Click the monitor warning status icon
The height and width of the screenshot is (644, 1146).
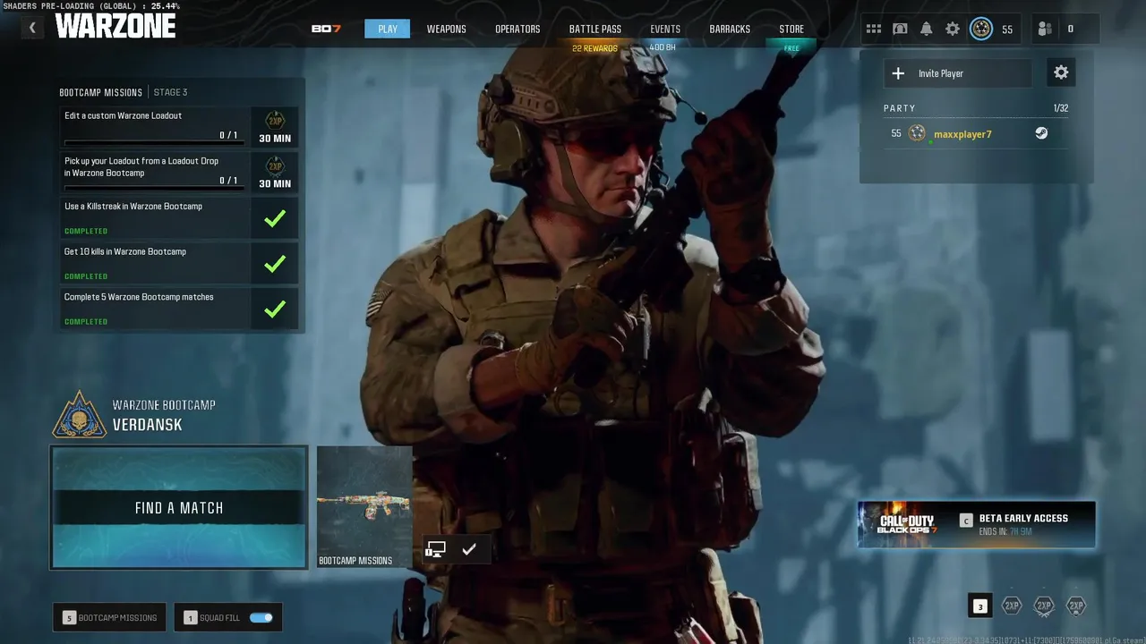coord(436,549)
